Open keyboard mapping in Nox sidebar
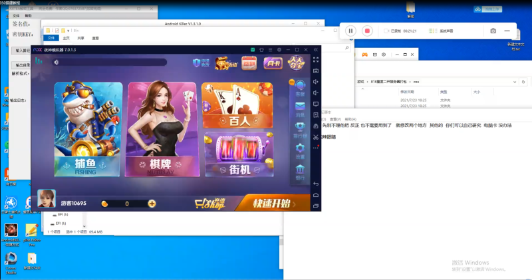 (x=316, y=71)
